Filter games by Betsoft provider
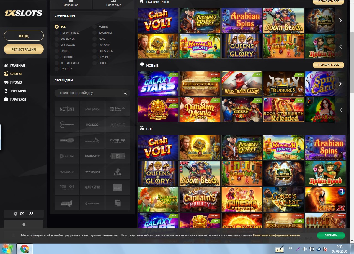This screenshot has width=354, height=254. (118, 156)
